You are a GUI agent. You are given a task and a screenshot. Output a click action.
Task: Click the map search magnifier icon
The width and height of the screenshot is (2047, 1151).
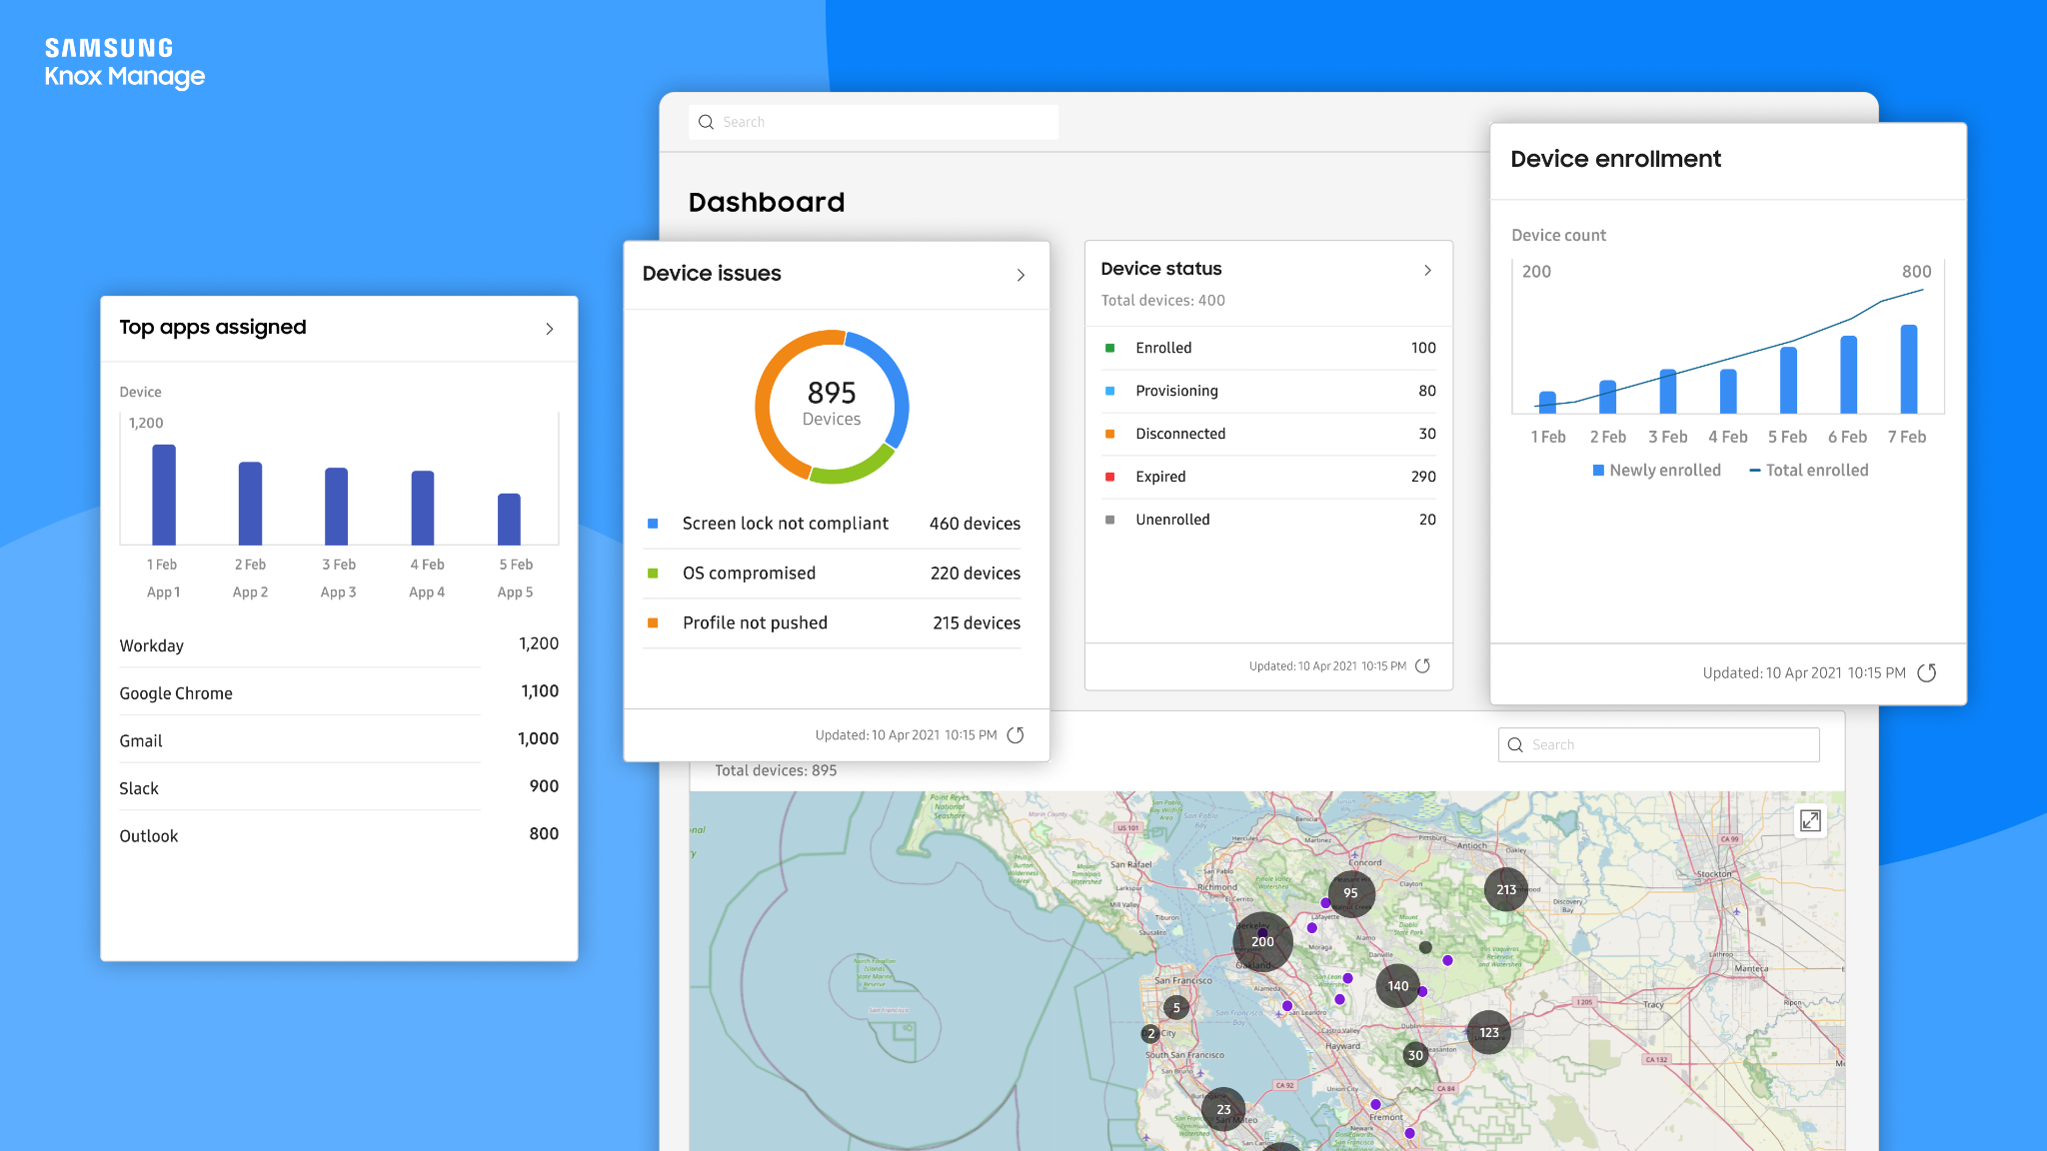(x=1515, y=745)
